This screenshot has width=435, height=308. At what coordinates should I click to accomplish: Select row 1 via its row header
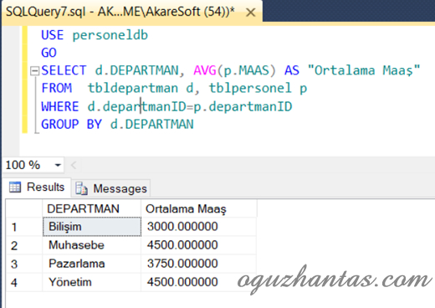coord(24,227)
